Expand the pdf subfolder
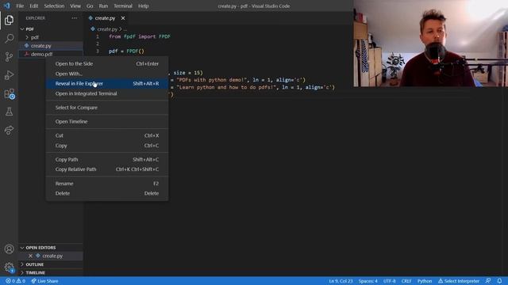The height and width of the screenshot is (285, 508). point(50,37)
